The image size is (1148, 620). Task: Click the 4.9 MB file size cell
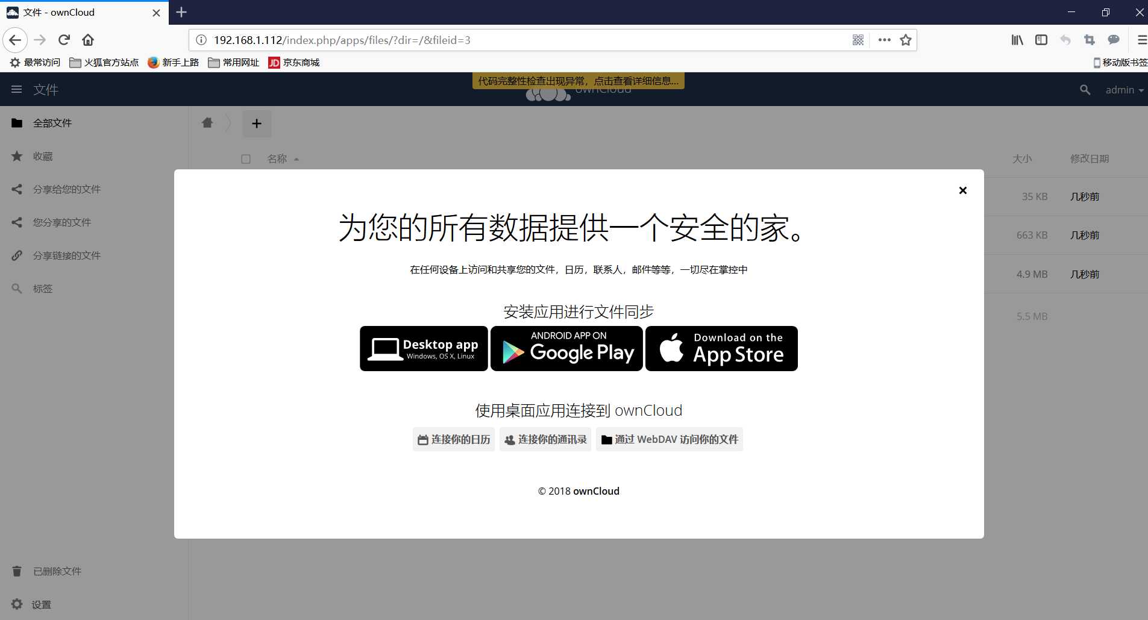click(1032, 274)
